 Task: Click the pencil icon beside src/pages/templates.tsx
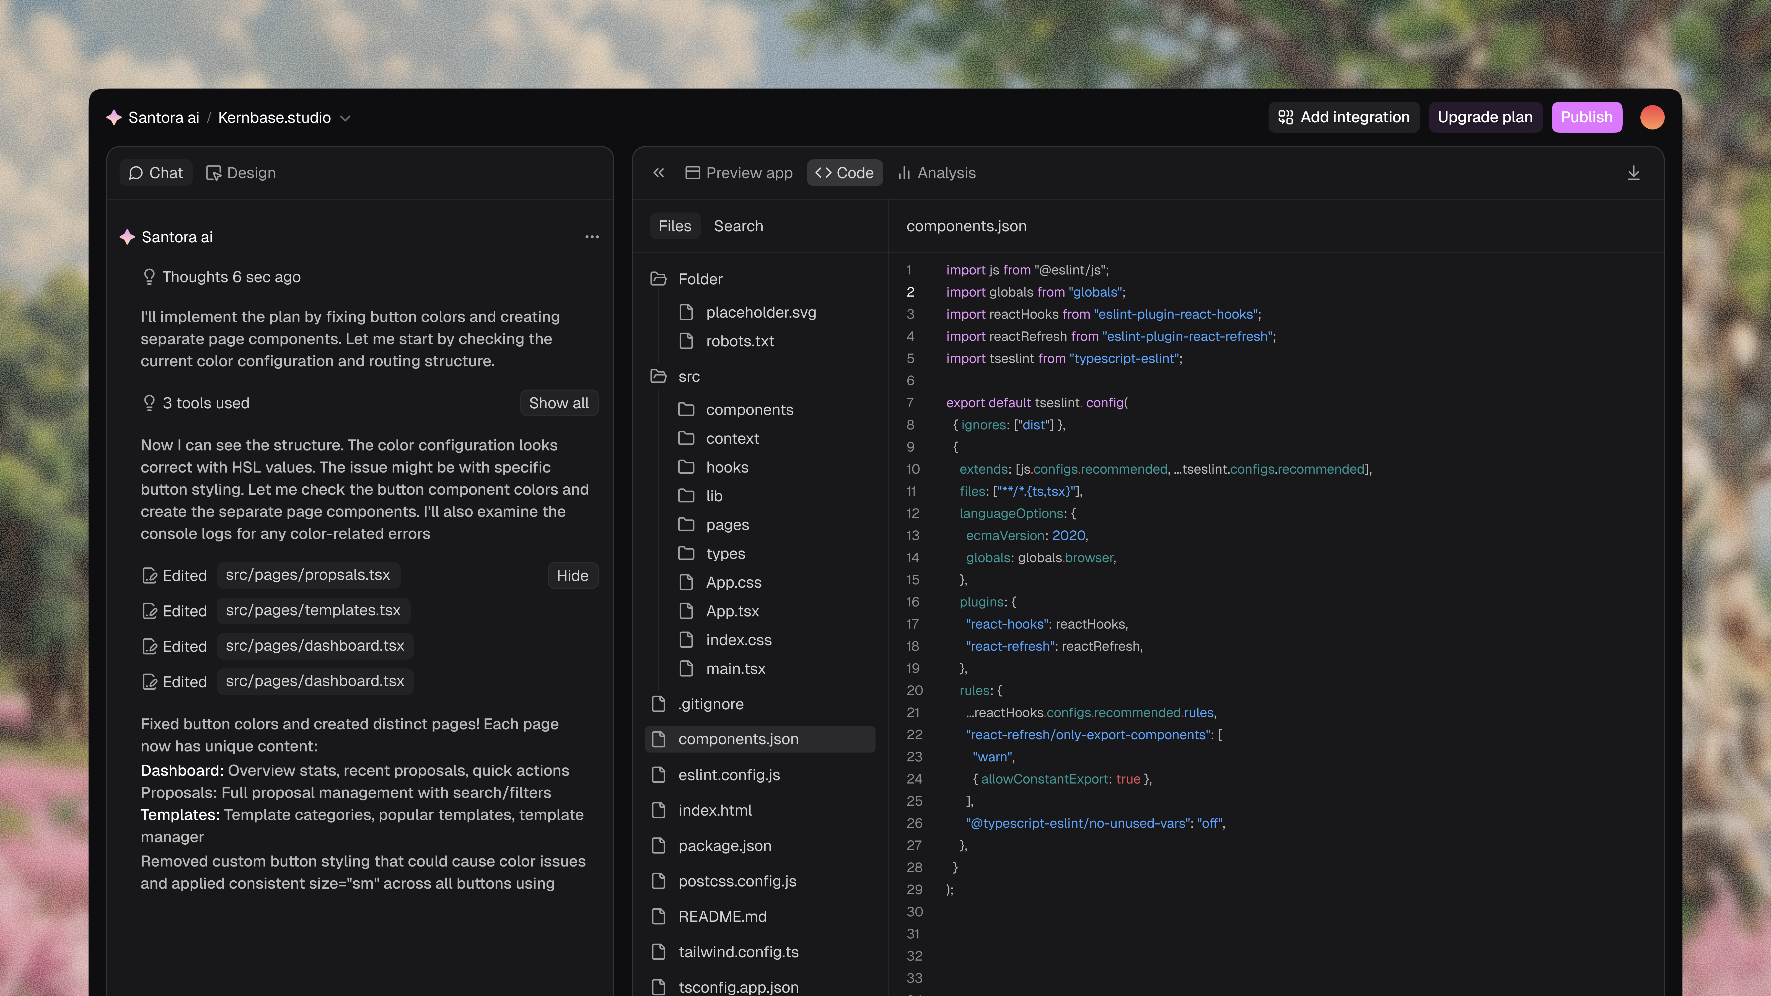tap(151, 610)
